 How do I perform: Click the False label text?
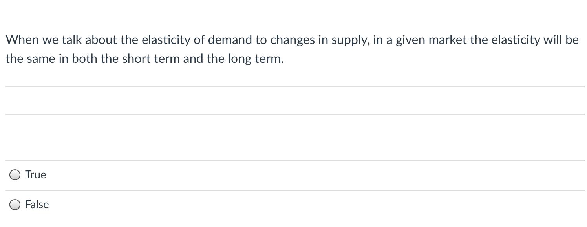click(37, 205)
